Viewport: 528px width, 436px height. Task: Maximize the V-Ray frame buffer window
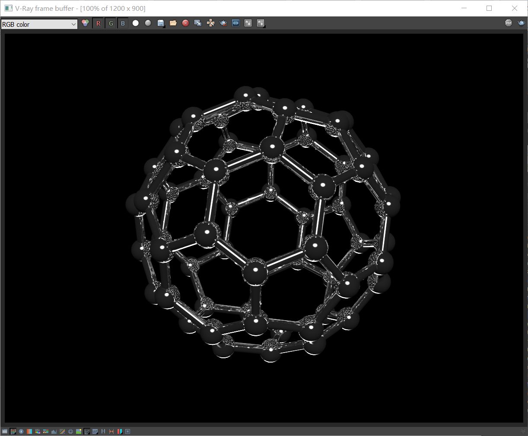489,8
